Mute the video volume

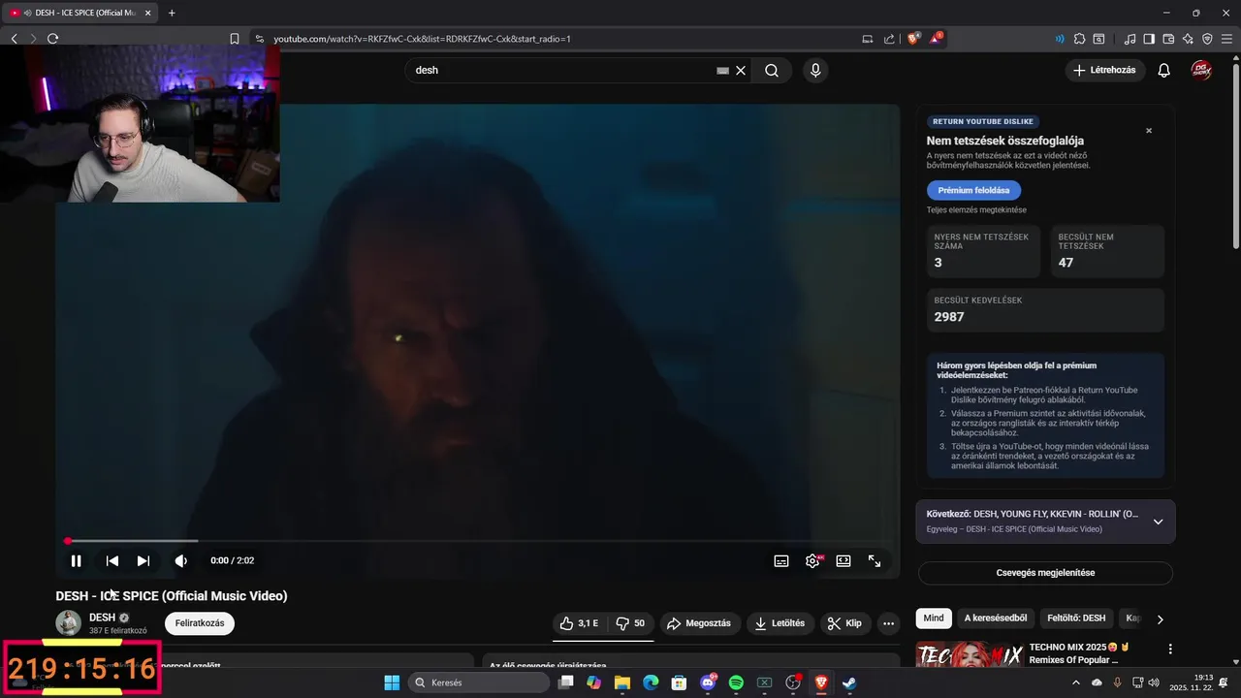180,560
